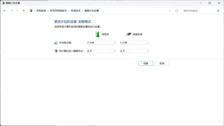Click the forward navigation arrow
Image resolution: width=224 pixels, height=126 pixels.
12,11
